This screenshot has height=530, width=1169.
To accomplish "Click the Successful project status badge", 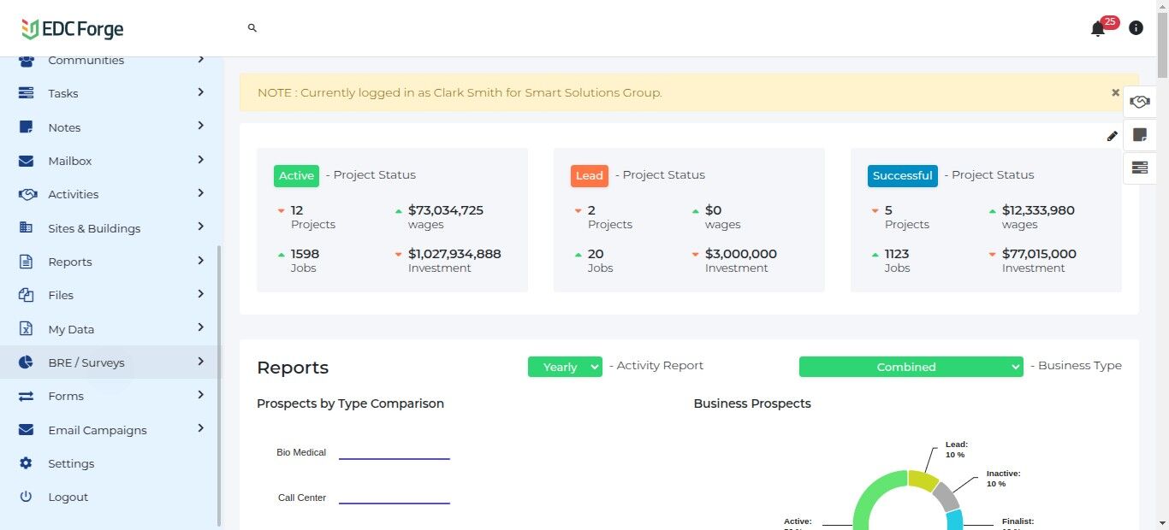I will coord(902,175).
